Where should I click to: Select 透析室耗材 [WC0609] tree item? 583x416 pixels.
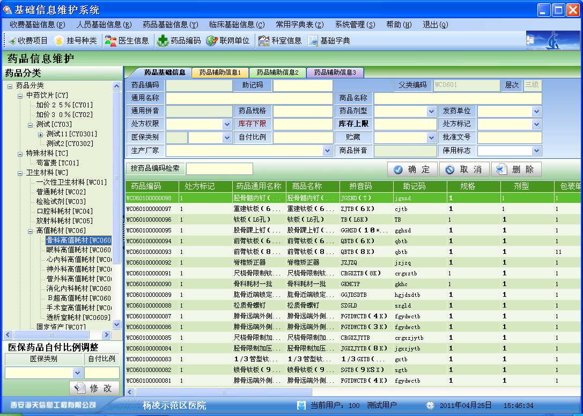(x=78, y=318)
